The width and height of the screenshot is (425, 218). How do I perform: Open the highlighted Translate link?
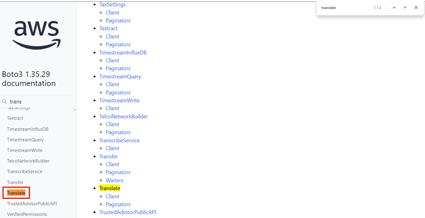[x=110, y=188]
